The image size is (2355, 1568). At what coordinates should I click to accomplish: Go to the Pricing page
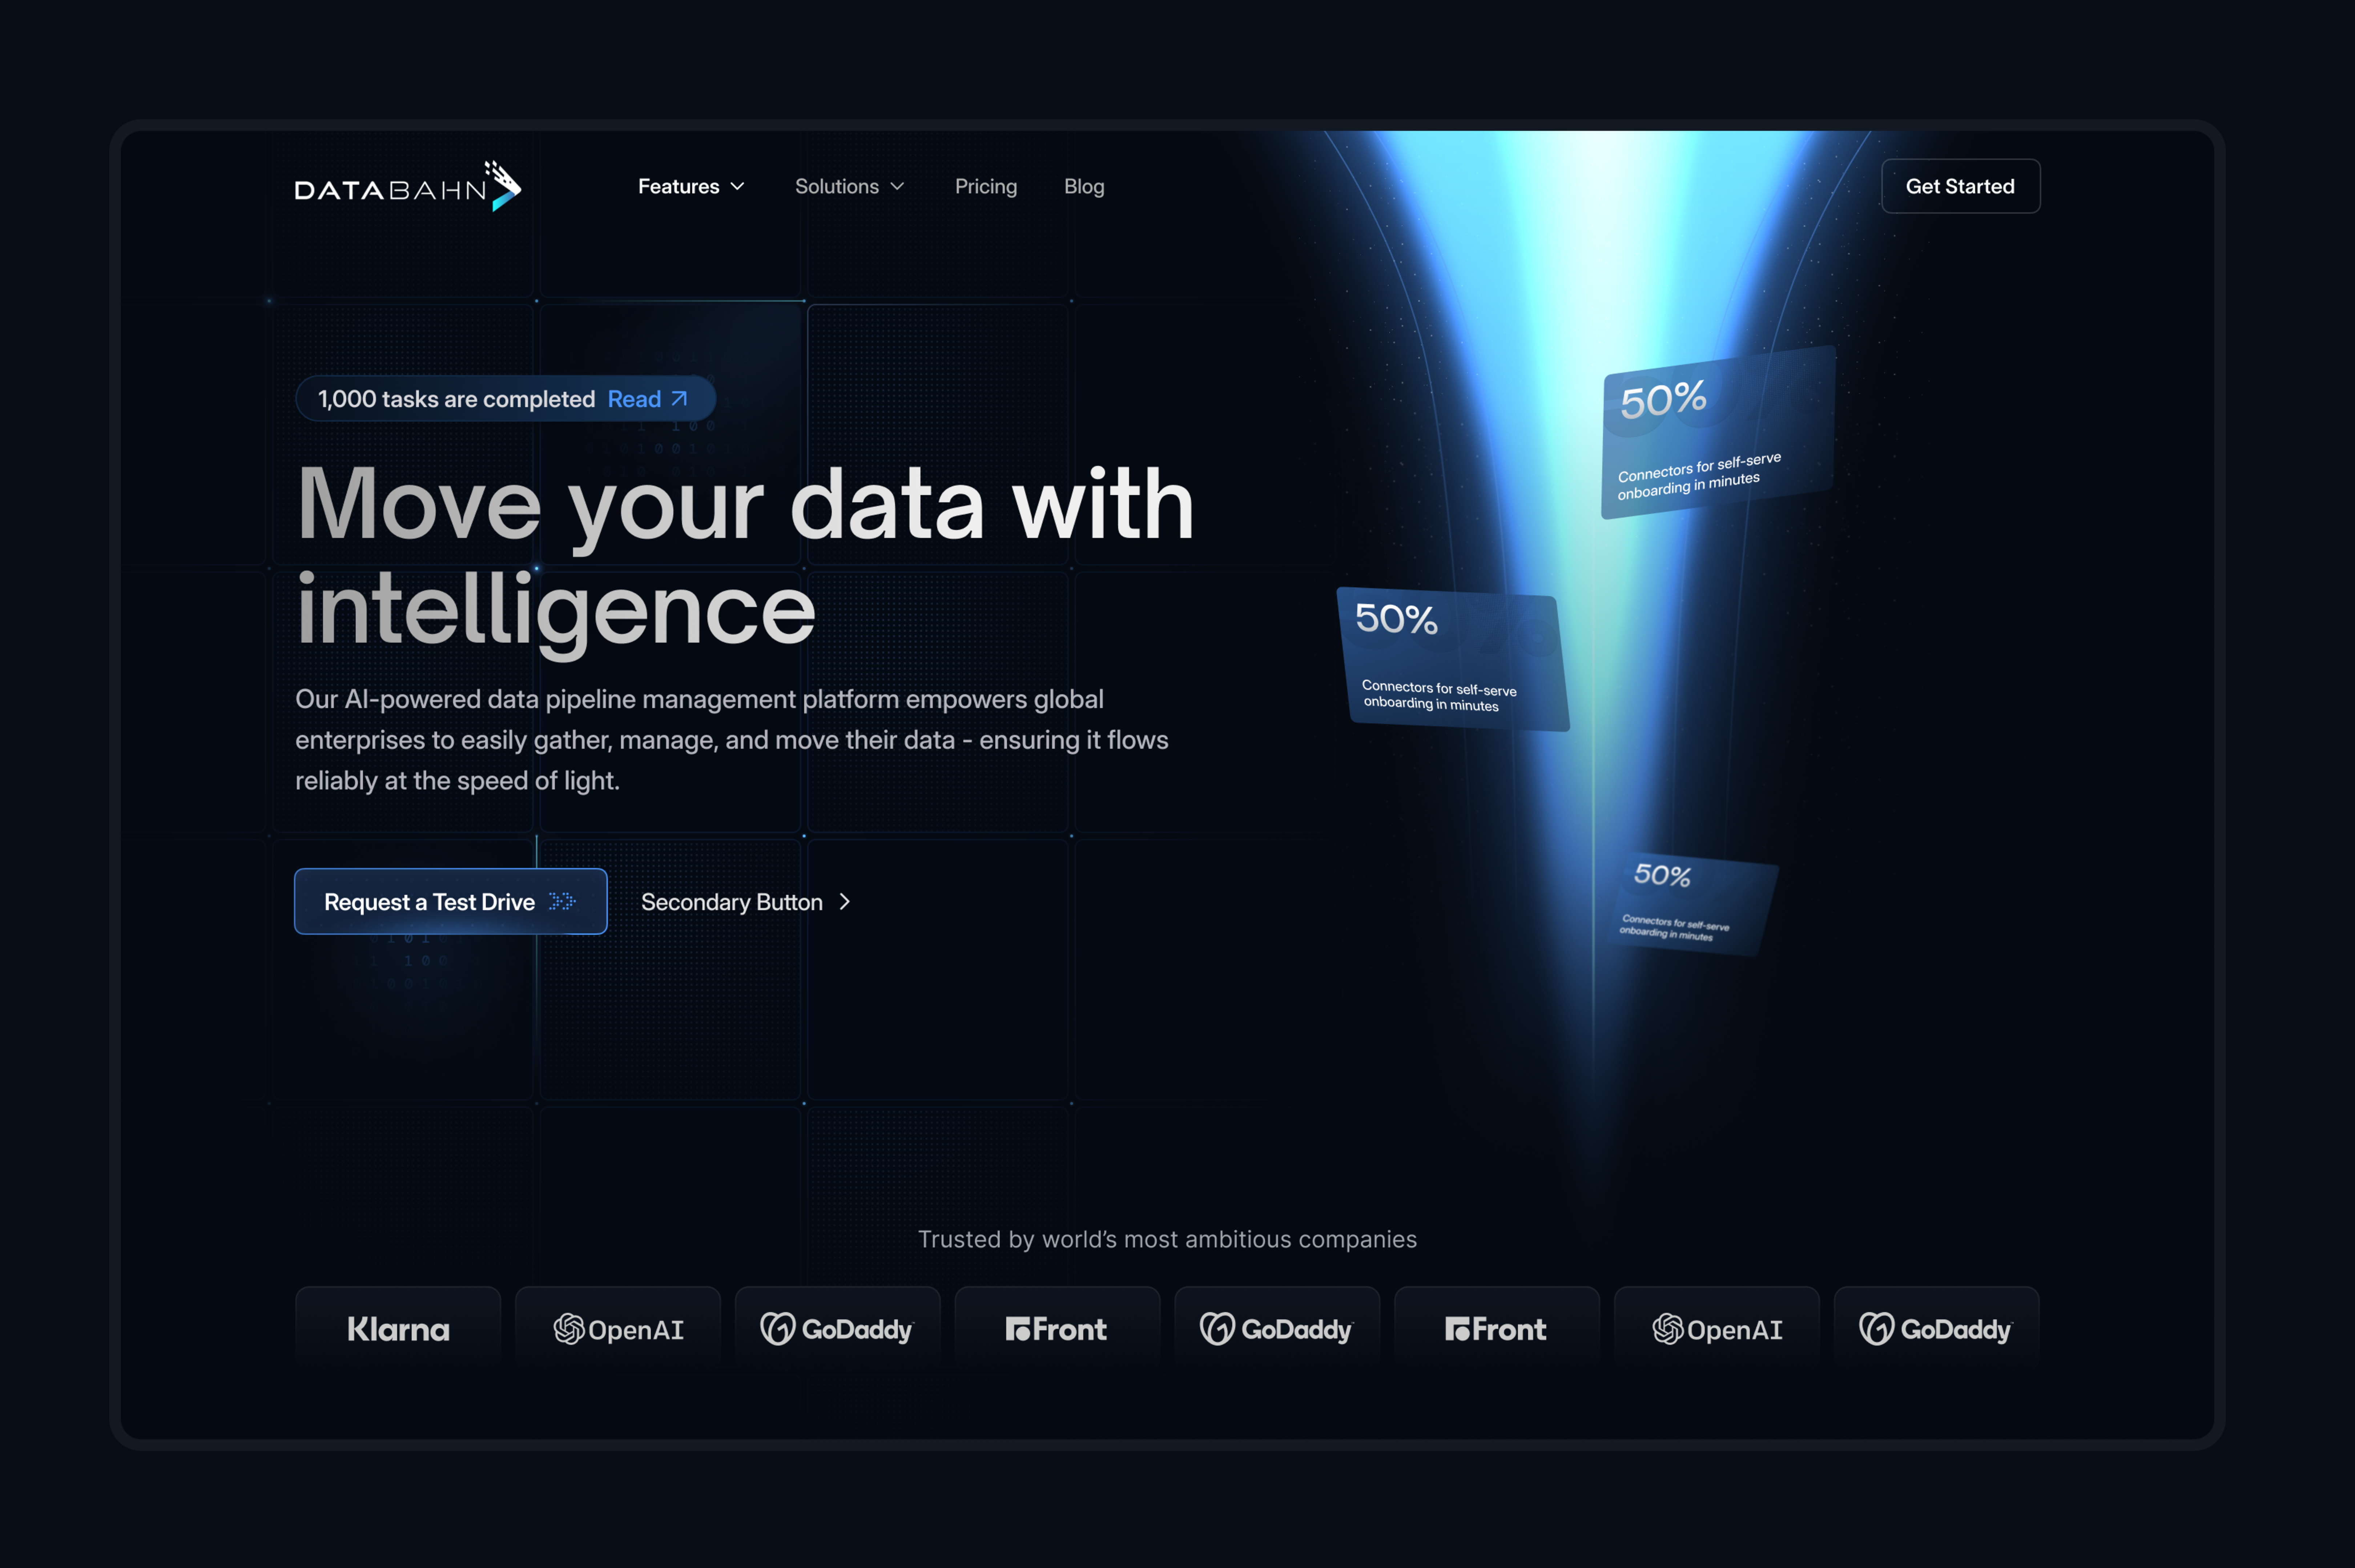[986, 186]
